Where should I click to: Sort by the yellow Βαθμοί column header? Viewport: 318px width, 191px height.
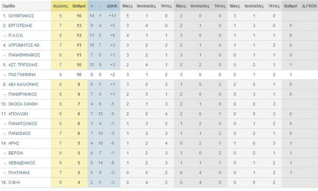[x=79, y=6]
